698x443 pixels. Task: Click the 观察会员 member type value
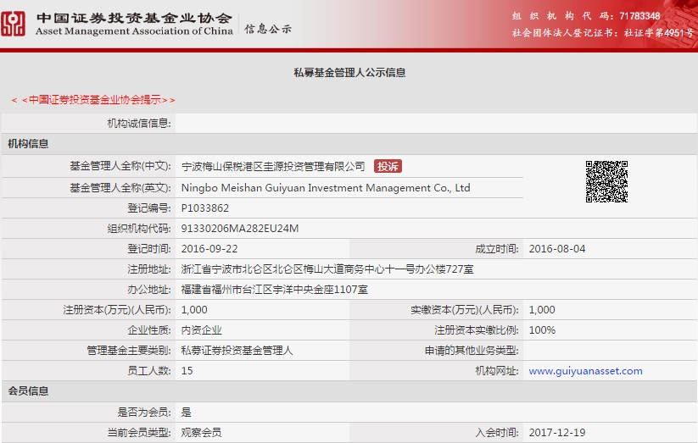click(x=201, y=432)
